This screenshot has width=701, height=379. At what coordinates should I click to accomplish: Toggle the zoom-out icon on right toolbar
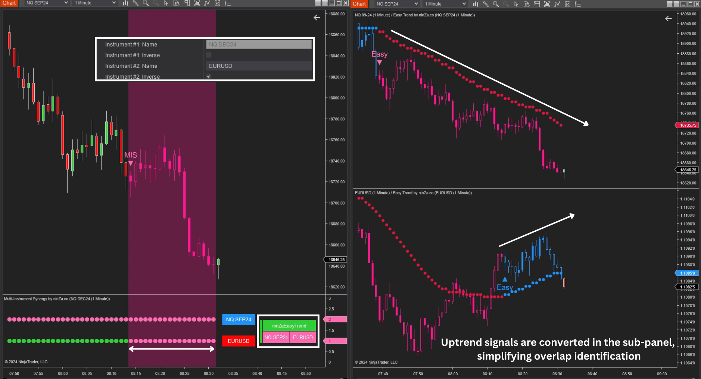(506, 4)
